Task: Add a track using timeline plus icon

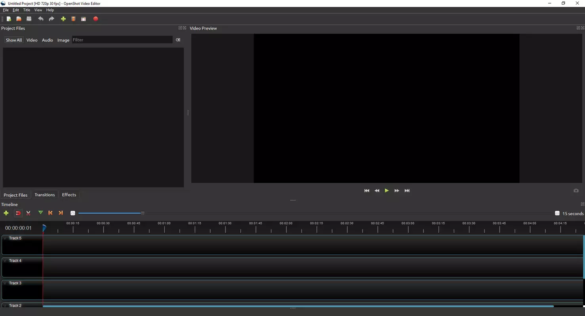Action: pyautogui.click(x=6, y=213)
